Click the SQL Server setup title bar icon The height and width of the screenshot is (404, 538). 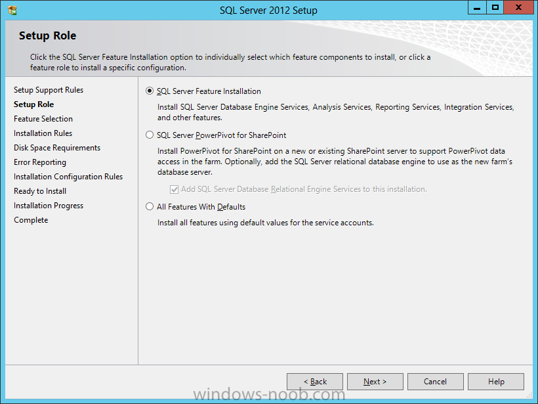[x=12, y=11]
